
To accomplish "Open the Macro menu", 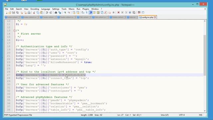I will (72, 9).
